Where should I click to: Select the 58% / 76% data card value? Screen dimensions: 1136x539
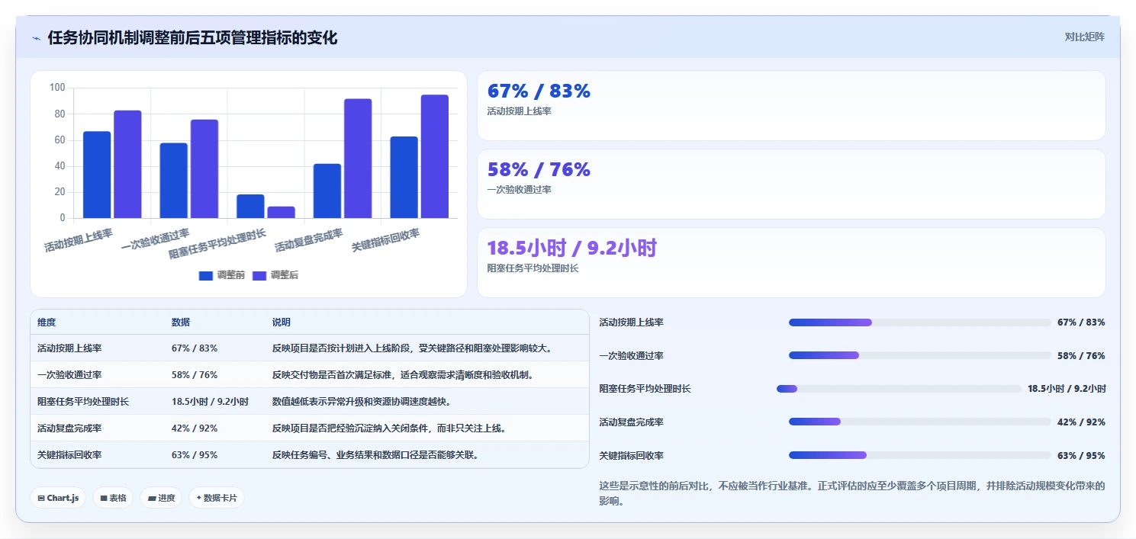tap(539, 169)
